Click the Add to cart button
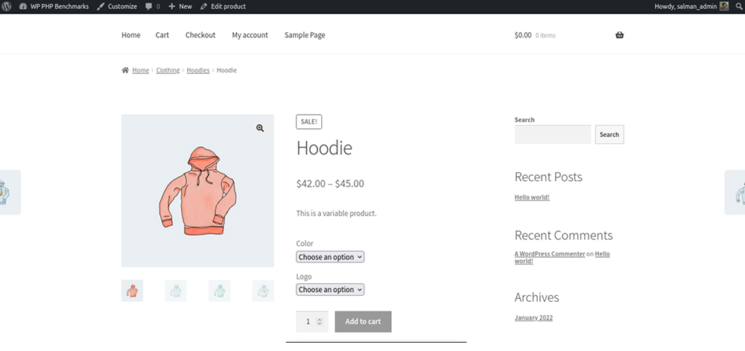The image size is (745, 351). coord(363,321)
